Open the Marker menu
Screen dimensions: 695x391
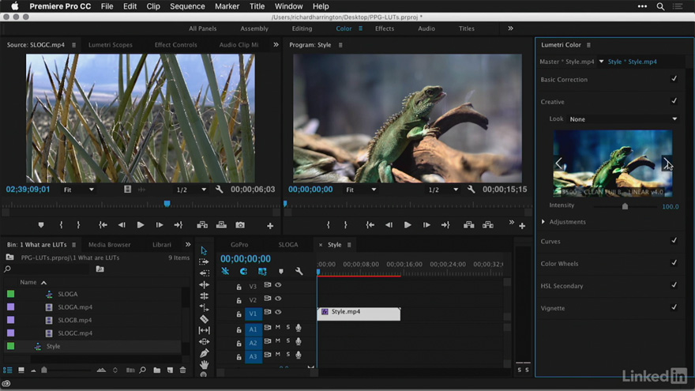(x=227, y=6)
